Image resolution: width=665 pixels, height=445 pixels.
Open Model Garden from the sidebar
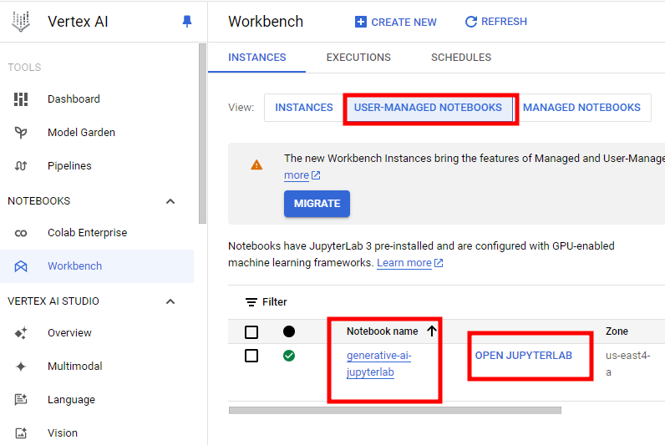coord(81,133)
